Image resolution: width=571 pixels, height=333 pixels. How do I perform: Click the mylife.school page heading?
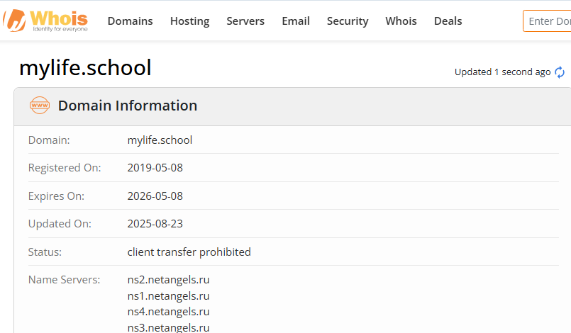point(85,67)
